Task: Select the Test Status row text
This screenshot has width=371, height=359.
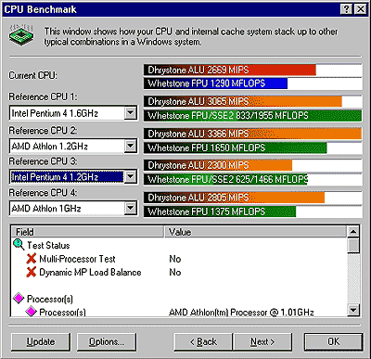Action: 48,246
